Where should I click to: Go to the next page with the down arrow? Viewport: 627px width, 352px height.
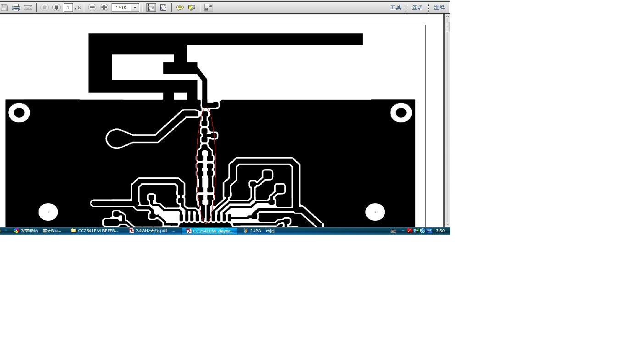56,7
